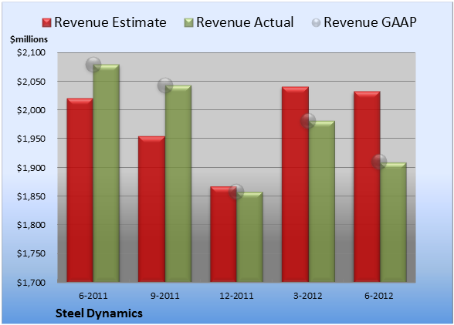Click the "$1,850" axis value
The height and width of the screenshot is (325, 454).
[x=31, y=196]
